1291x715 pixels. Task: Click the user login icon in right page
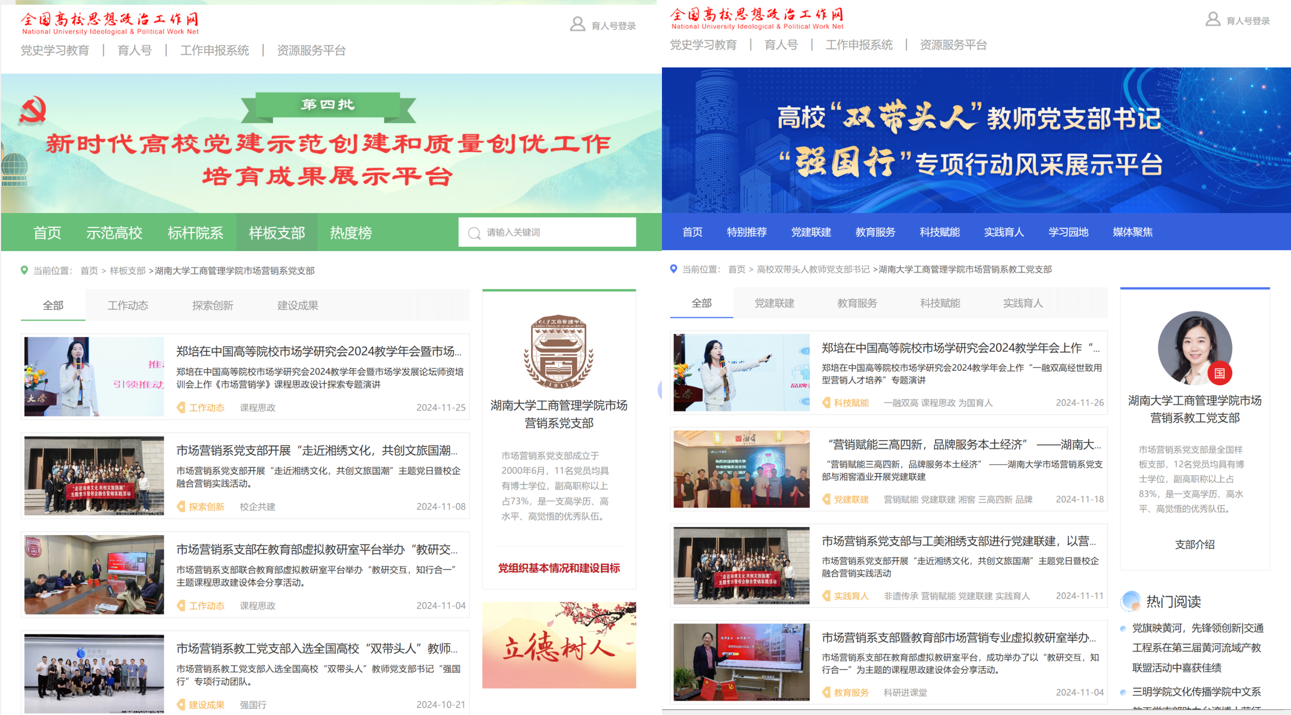(x=1213, y=20)
